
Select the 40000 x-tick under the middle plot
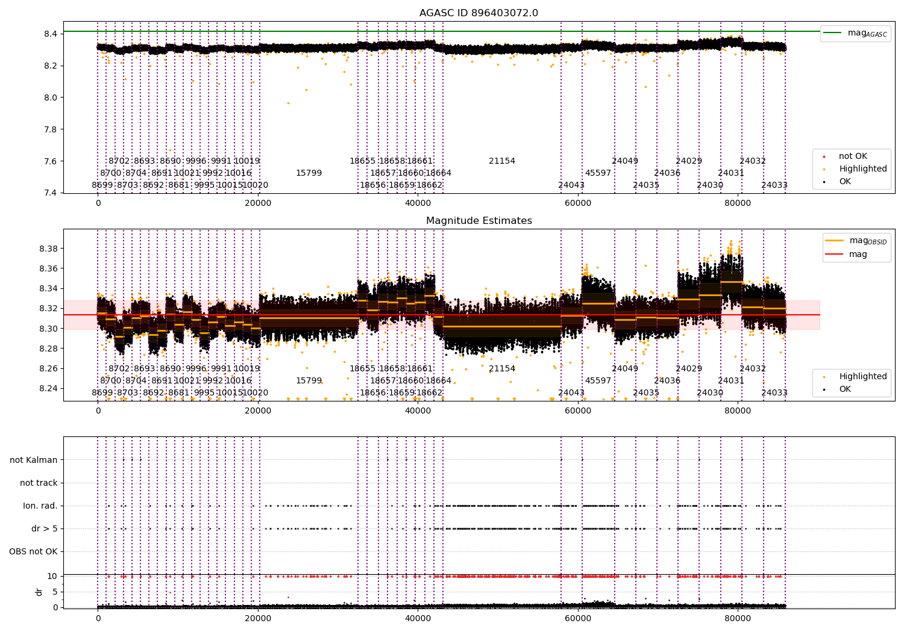click(418, 411)
